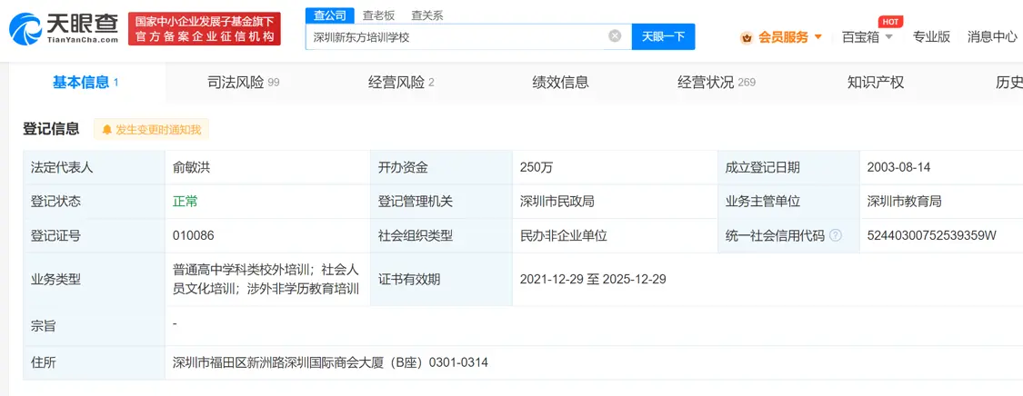Click the 天眼一下 search button
This screenshot has height=396, width=1023.
663,36
